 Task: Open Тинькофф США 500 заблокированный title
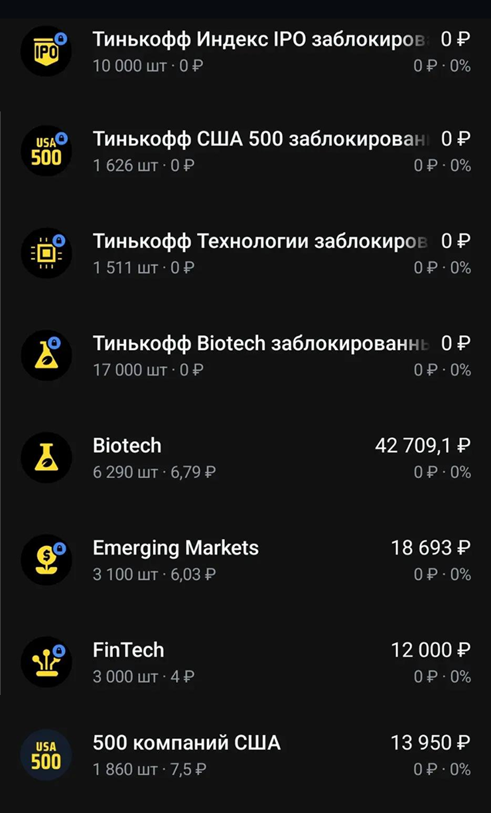[261, 139]
